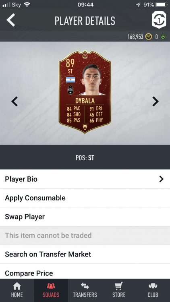The width and height of the screenshot is (170, 302).
Task: Tap Search on Transfer Market
Action: [x=85, y=254]
